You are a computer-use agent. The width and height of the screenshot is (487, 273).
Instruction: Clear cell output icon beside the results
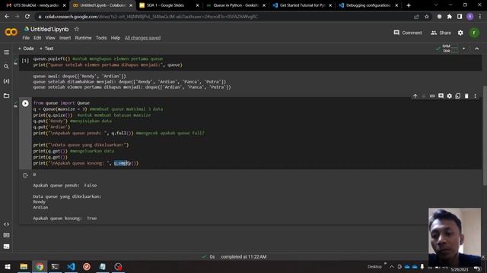coord(25,175)
